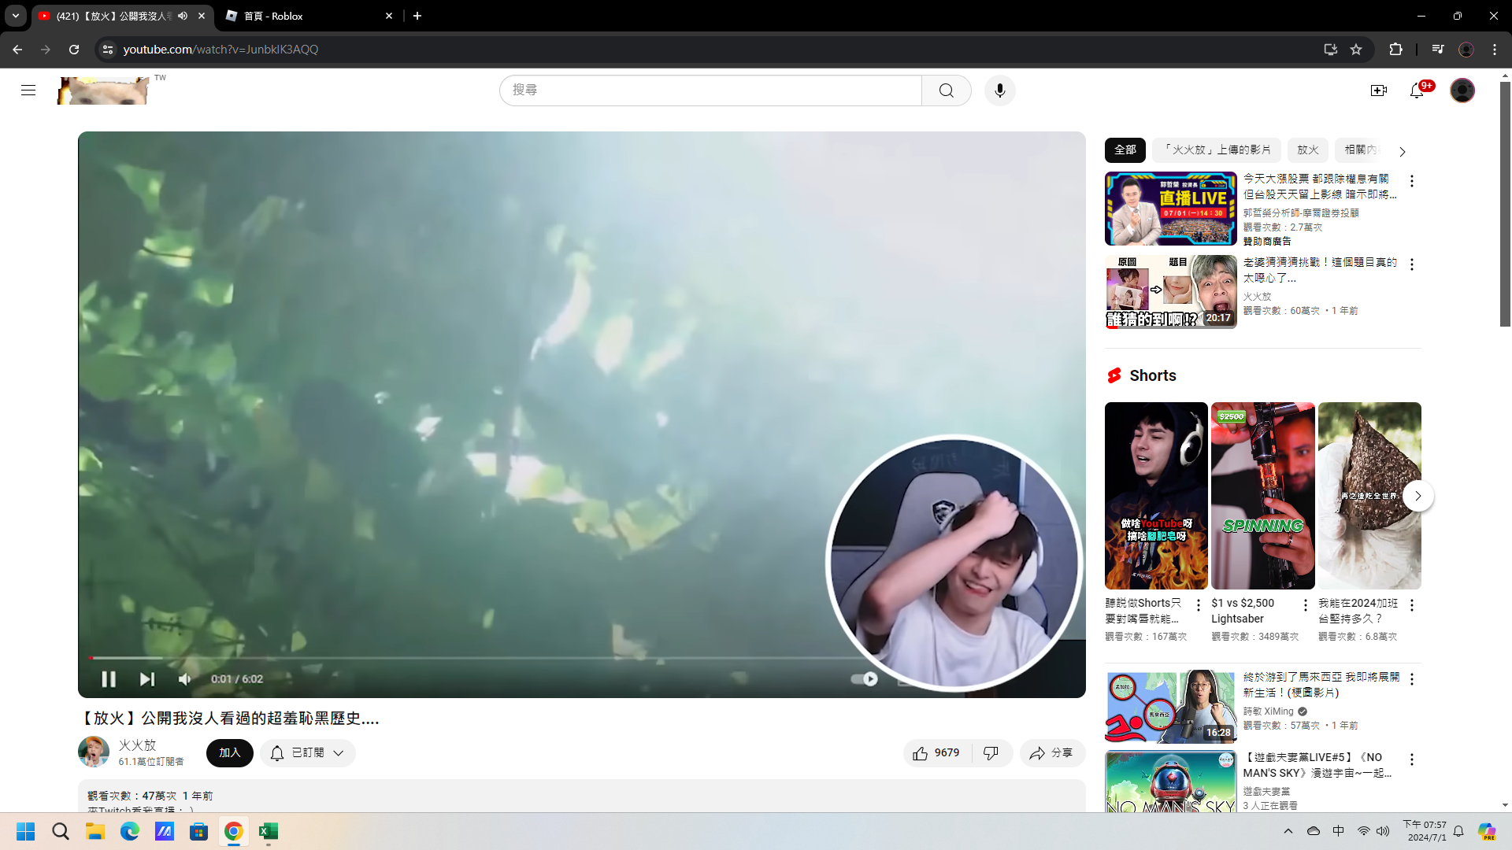This screenshot has width=1512, height=850.
Task: Open the 直播LIVE stock video thumbnail
Action: pyautogui.click(x=1170, y=209)
